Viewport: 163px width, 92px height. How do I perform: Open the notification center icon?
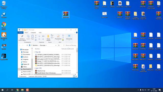point(160,90)
